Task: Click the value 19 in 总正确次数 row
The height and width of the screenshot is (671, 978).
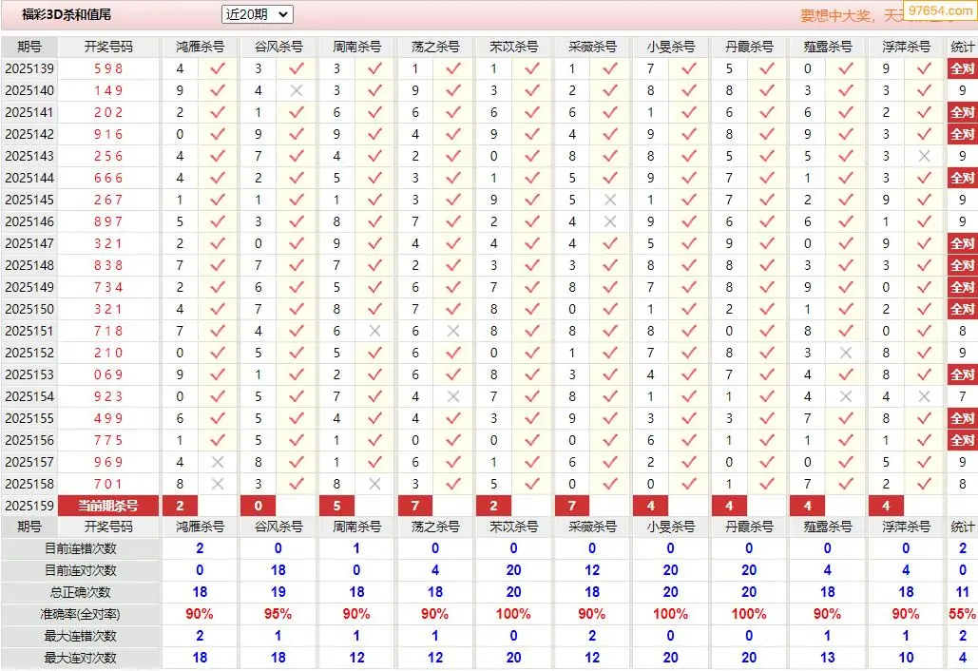Action: tap(278, 592)
